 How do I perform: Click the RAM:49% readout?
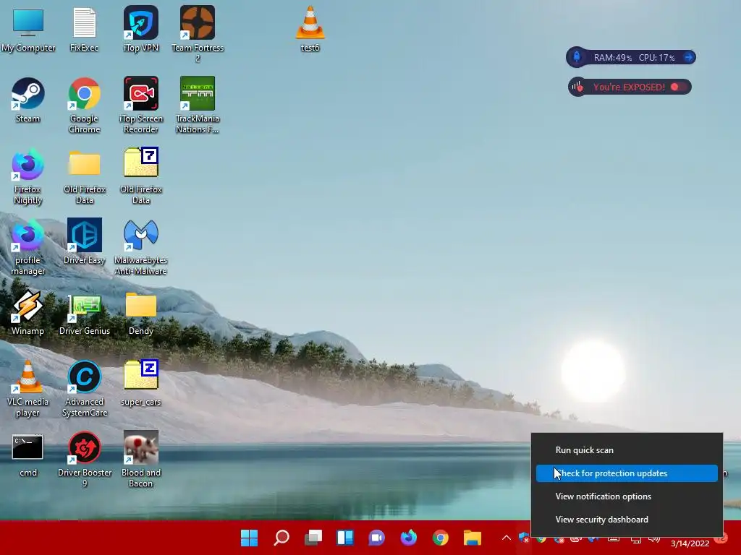coord(613,58)
